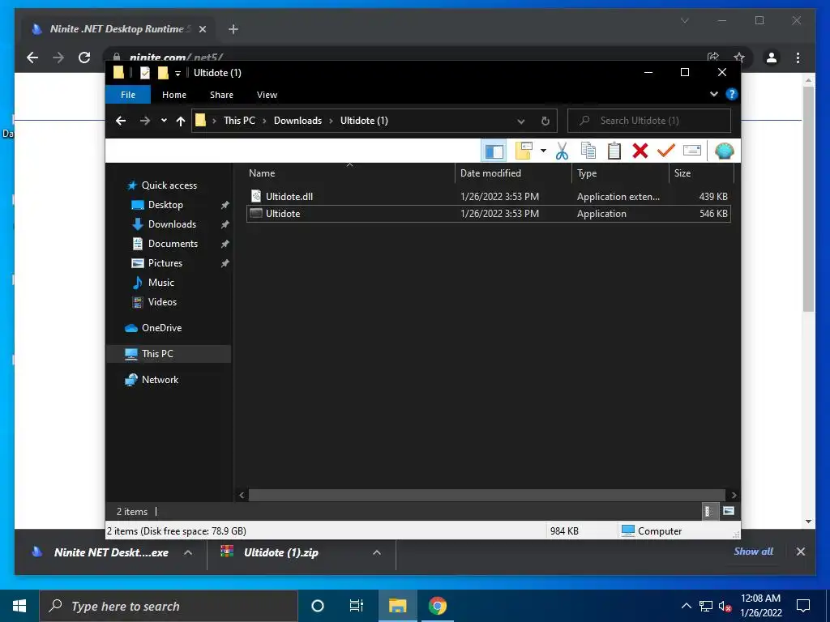
Task: Open a new Chrome tab
Action: point(233,29)
